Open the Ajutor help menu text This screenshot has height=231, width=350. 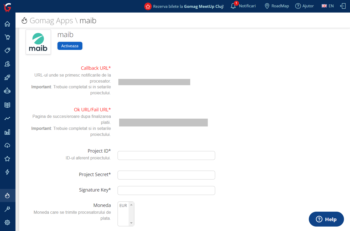click(308, 6)
